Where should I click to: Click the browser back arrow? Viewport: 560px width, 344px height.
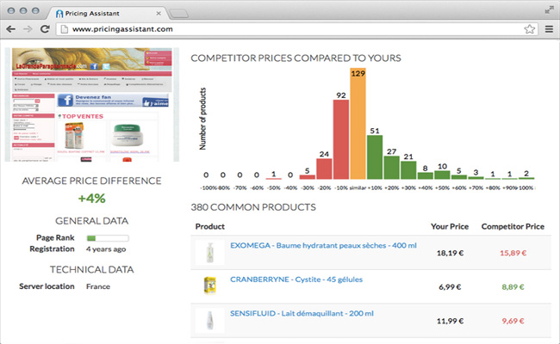(10, 29)
